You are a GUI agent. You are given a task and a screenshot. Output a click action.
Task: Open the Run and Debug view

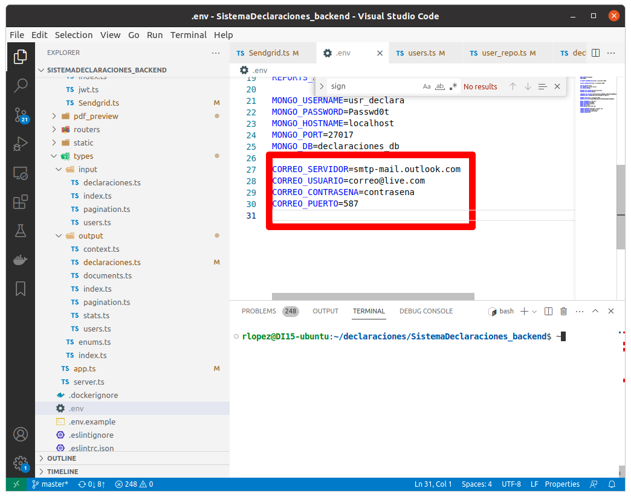click(x=20, y=144)
